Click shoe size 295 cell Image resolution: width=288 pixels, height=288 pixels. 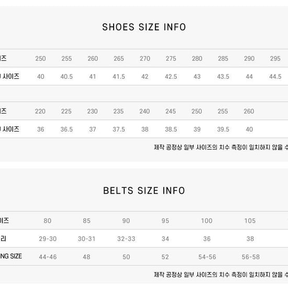275,59
